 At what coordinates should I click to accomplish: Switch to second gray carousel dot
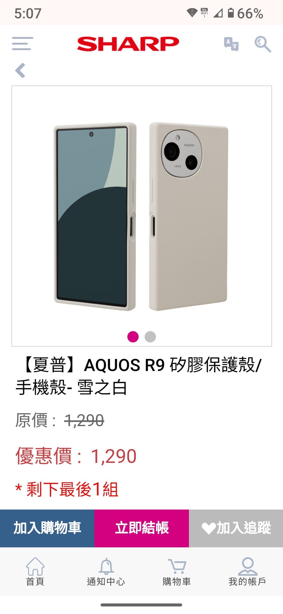click(150, 337)
